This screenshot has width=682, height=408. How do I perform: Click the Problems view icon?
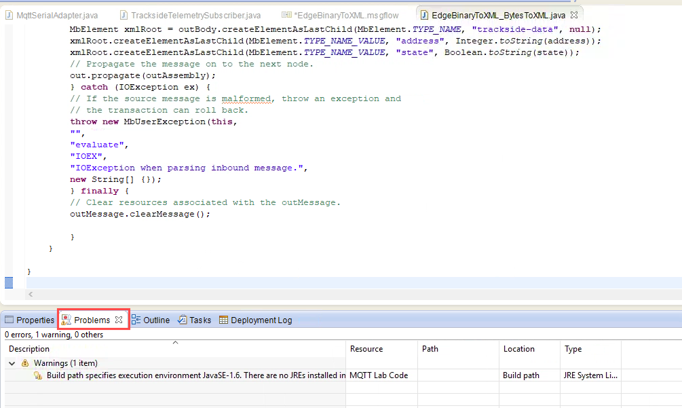coord(66,320)
